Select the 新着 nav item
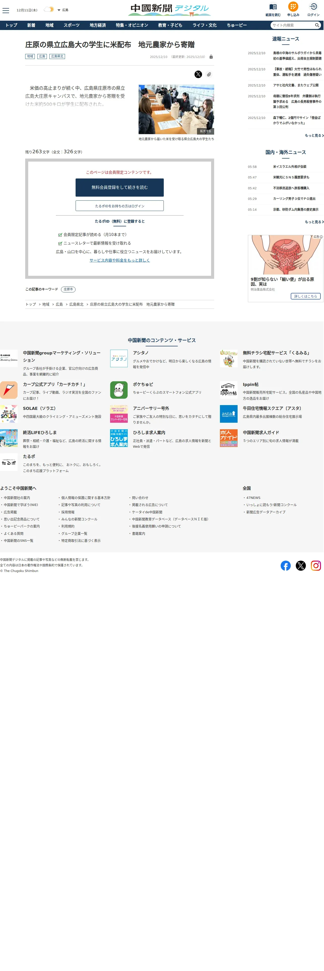324x971 pixels. (x=31, y=25)
